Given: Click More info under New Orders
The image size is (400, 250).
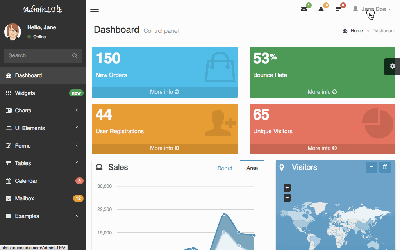Looking at the screenshot, I should point(164,92).
